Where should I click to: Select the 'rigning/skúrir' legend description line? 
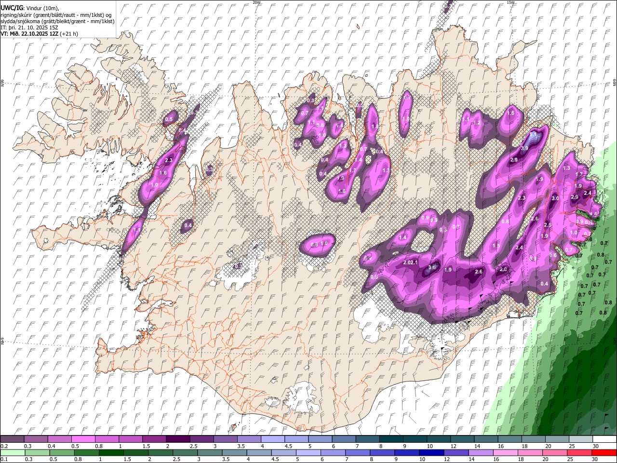click(56, 15)
